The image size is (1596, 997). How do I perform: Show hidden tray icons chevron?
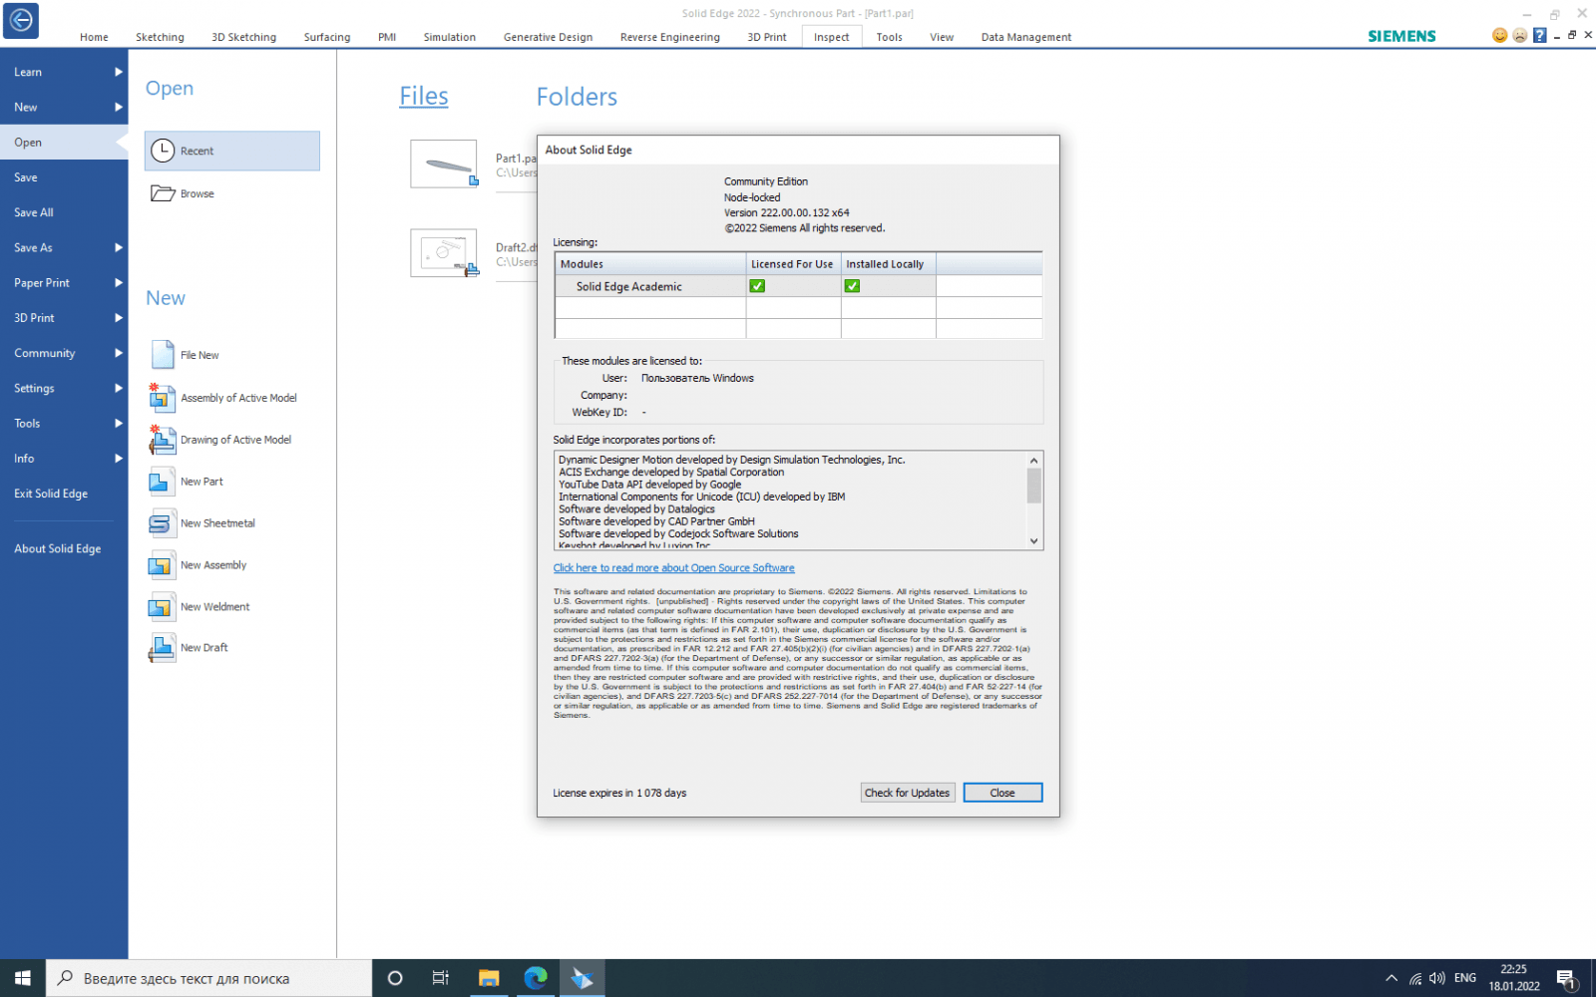pos(1392,979)
